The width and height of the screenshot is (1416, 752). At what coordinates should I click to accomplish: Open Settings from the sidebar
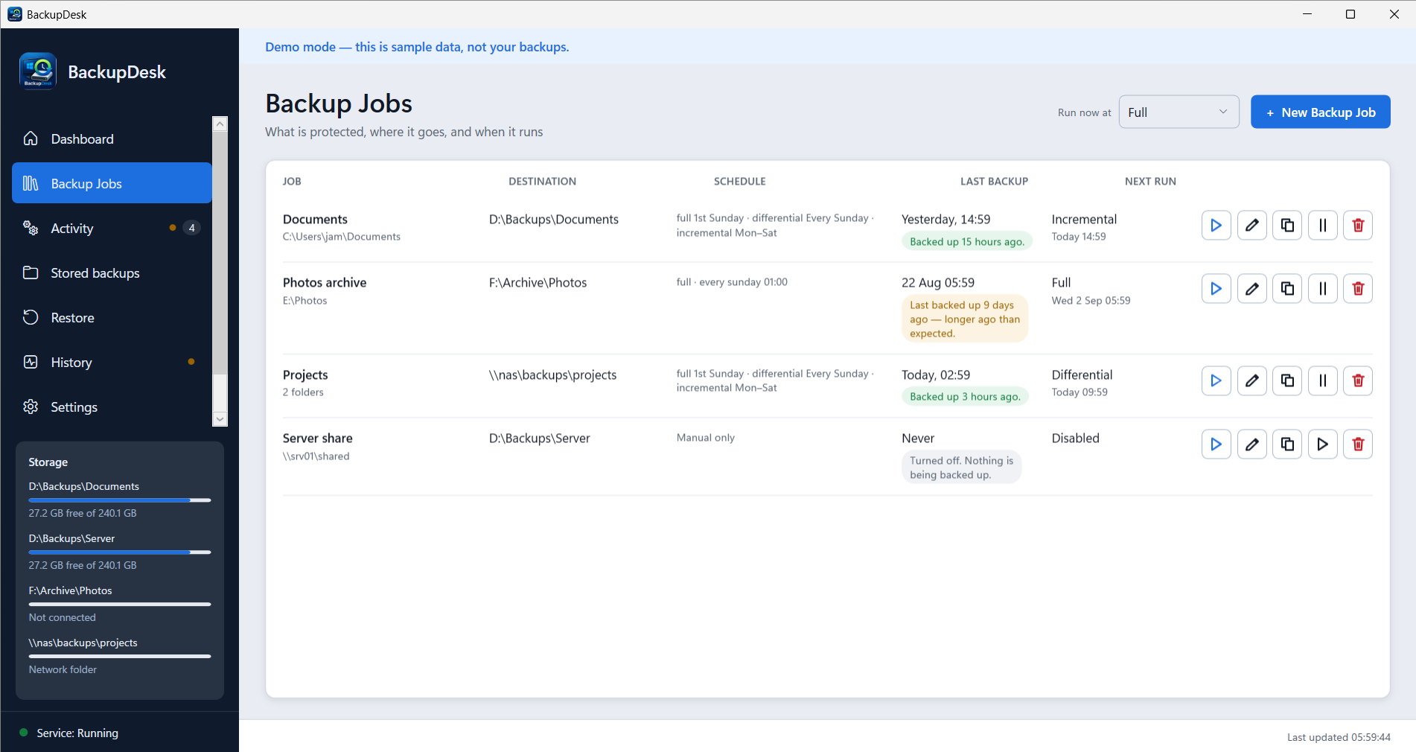click(112, 407)
